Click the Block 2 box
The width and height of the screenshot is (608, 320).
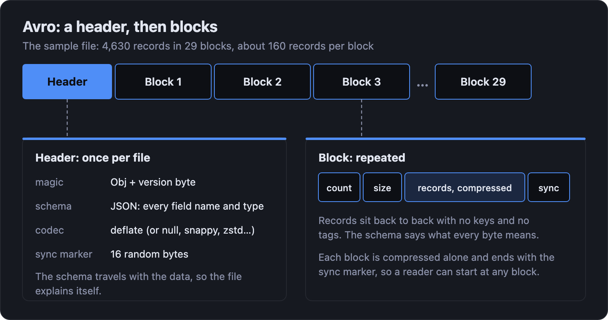click(x=262, y=82)
